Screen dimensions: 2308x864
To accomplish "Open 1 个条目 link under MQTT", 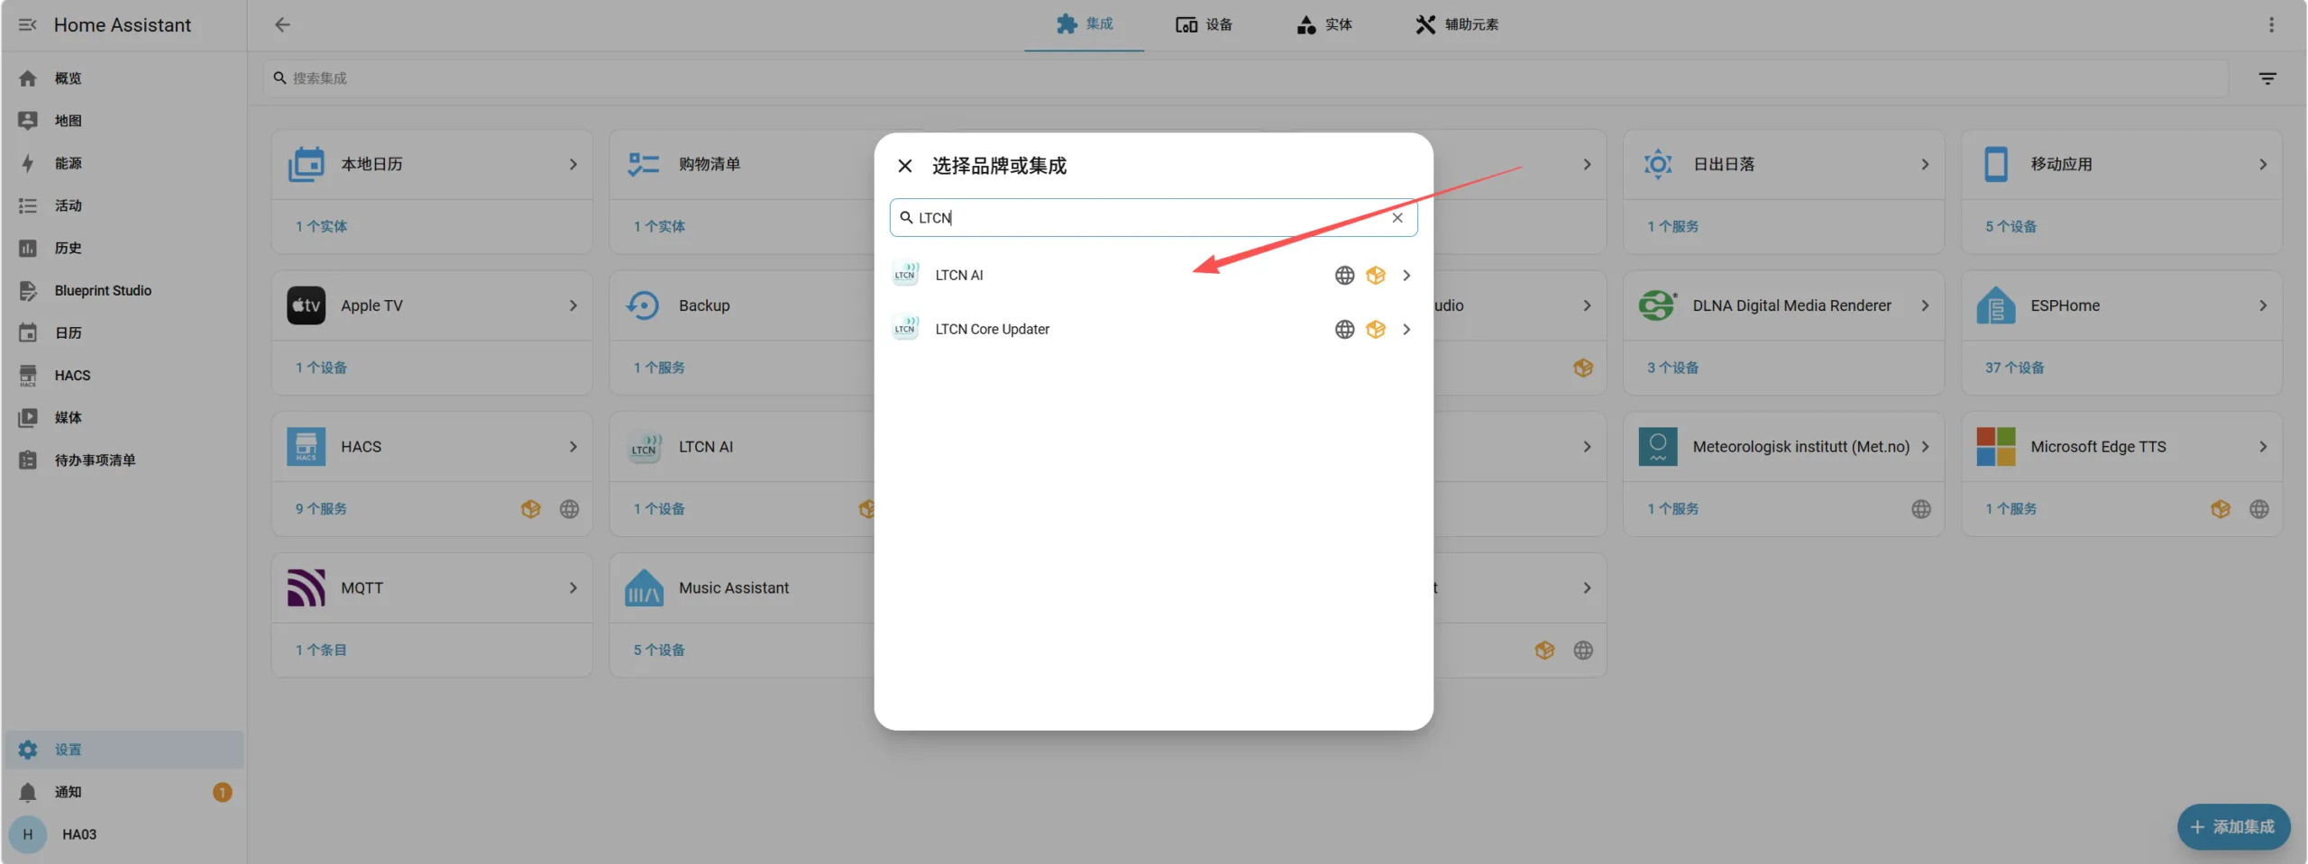I will [321, 650].
